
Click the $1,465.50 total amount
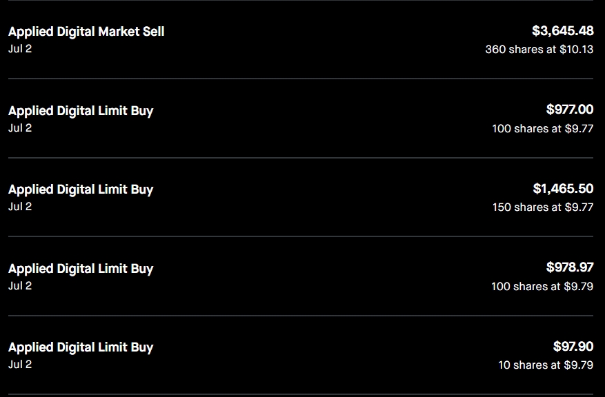point(563,189)
